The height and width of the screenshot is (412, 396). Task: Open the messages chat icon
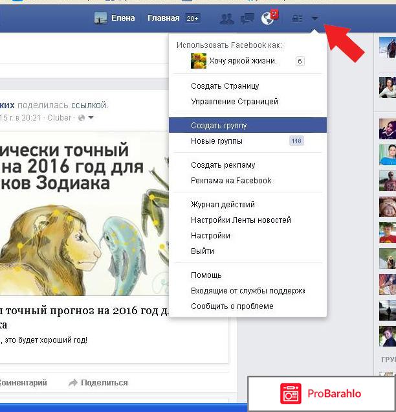point(247,18)
